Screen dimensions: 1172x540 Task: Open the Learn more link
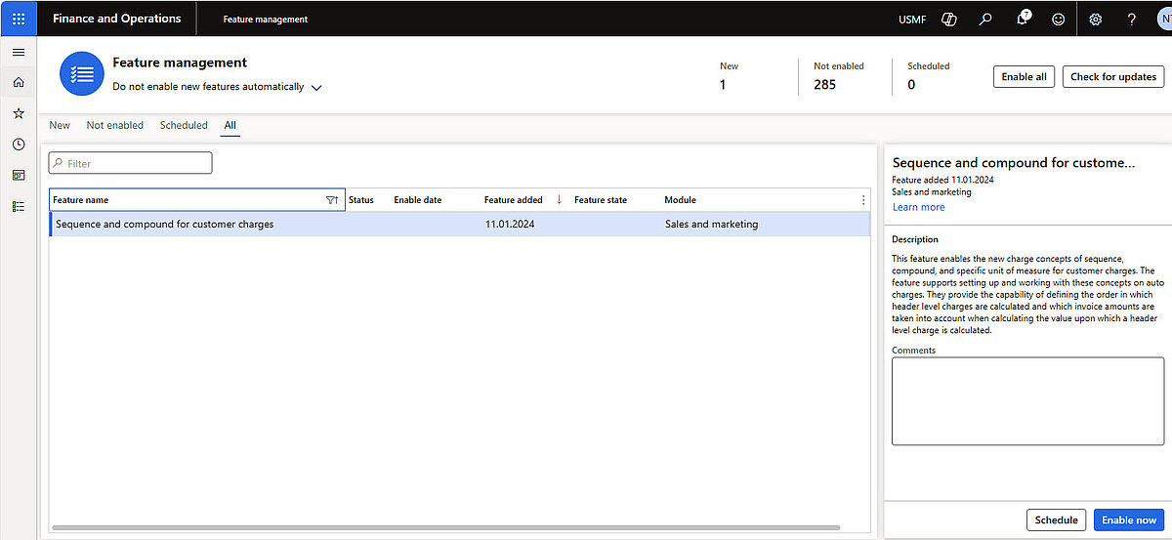tap(918, 207)
